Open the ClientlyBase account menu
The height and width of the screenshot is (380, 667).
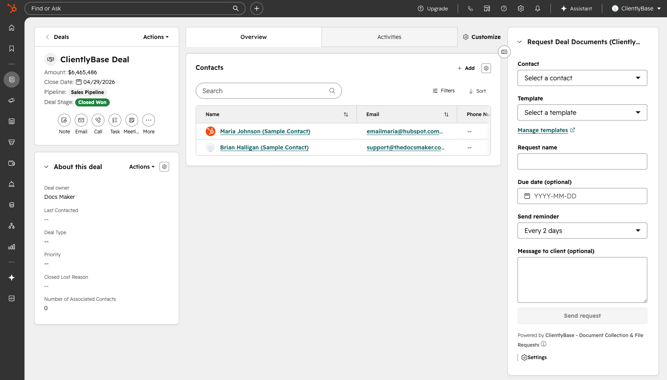636,8
